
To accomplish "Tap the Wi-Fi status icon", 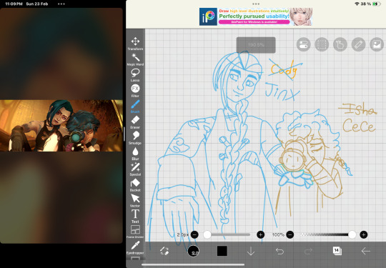I will tap(357, 4).
